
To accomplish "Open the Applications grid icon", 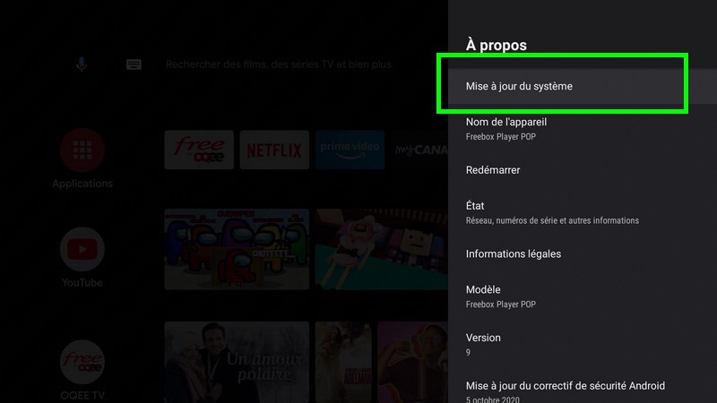I will [x=82, y=150].
